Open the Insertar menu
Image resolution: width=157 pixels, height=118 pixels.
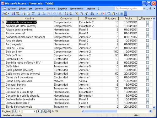(39, 8)
